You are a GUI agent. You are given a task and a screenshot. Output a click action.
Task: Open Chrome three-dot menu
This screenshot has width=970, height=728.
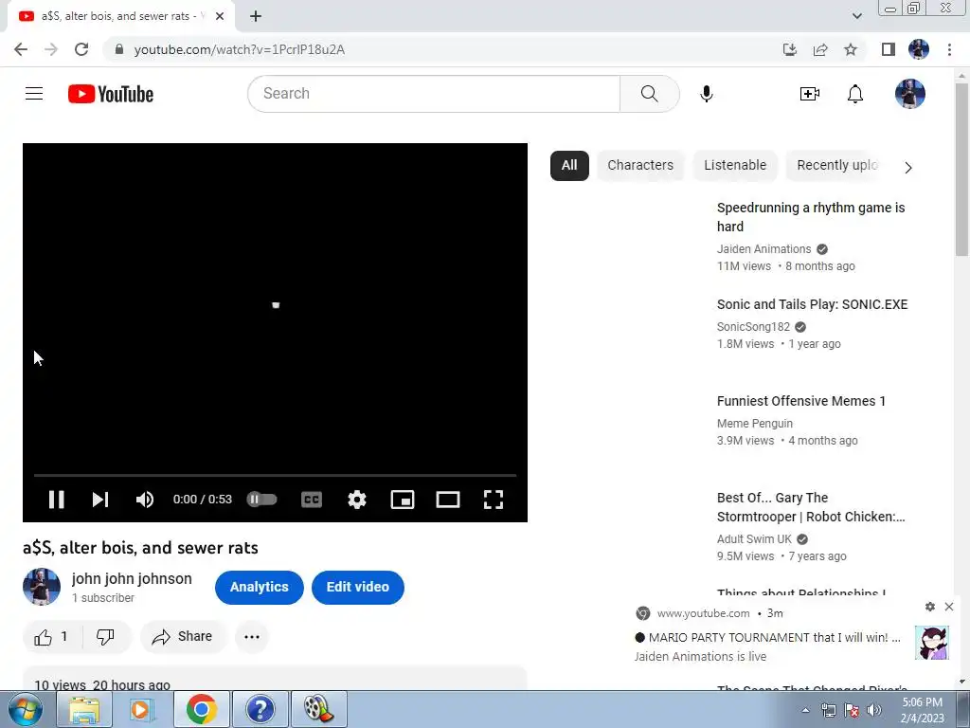pos(949,49)
